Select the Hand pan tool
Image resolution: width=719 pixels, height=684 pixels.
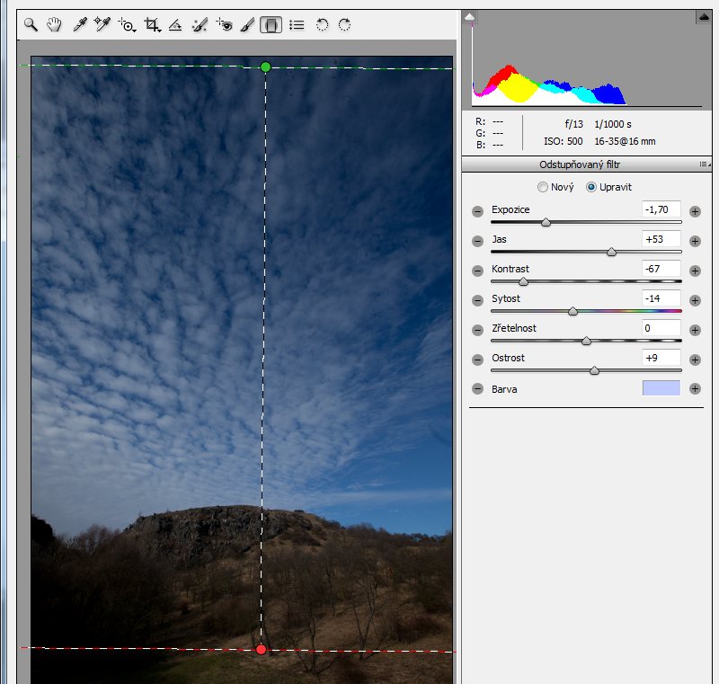(54, 25)
